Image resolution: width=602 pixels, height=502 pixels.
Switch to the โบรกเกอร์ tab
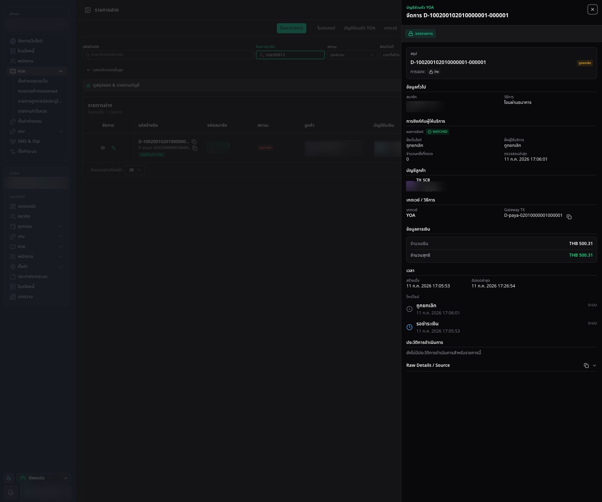(326, 28)
